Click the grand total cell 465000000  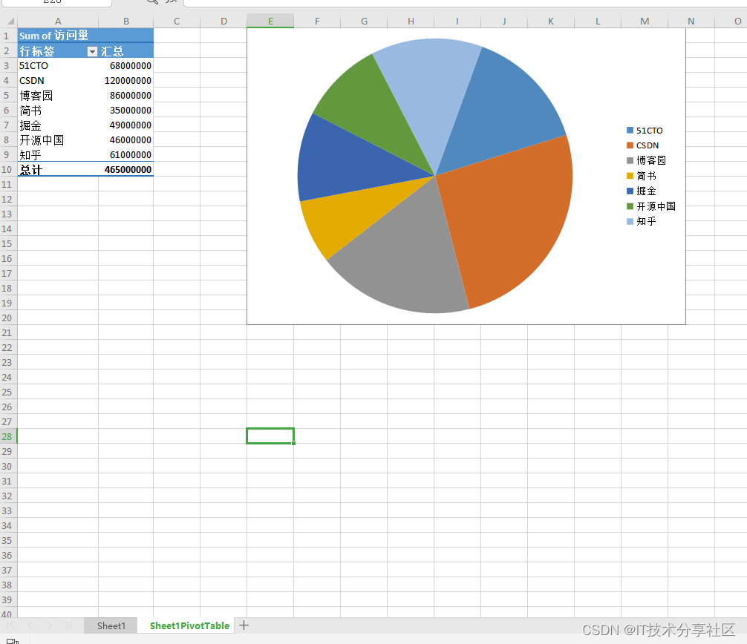point(126,169)
